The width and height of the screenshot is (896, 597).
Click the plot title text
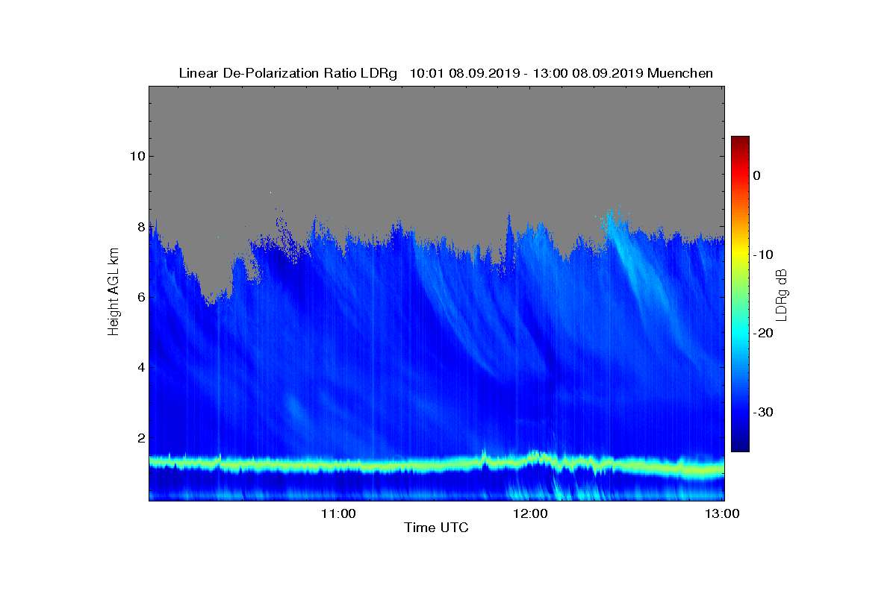click(446, 73)
